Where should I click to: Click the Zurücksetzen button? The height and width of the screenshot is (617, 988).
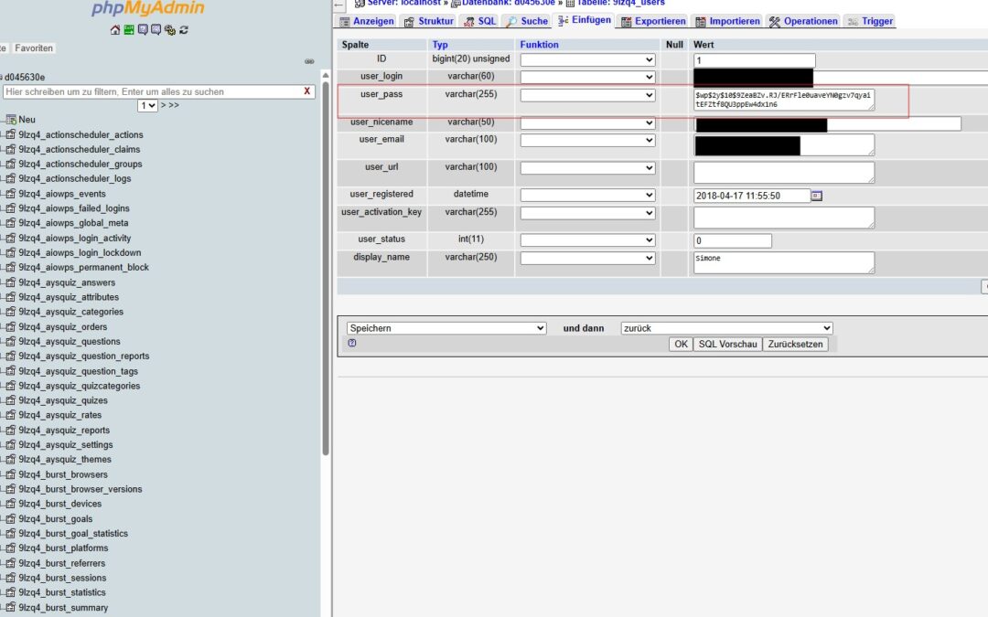[x=795, y=344]
